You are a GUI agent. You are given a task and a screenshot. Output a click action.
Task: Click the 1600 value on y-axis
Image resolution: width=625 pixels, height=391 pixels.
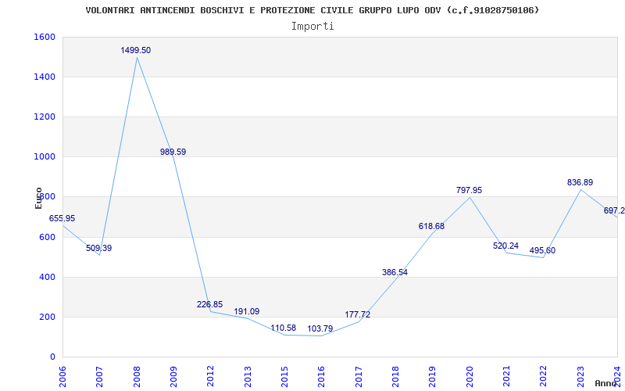[x=45, y=37]
